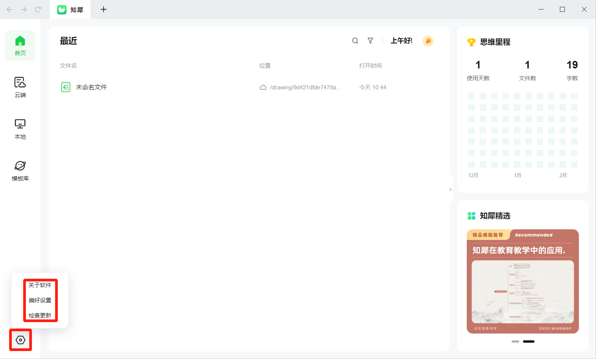Click the 今天 10:44 open time
This screenshot has width=596, height=359.
pyautogui.click(x=373, y=87)
